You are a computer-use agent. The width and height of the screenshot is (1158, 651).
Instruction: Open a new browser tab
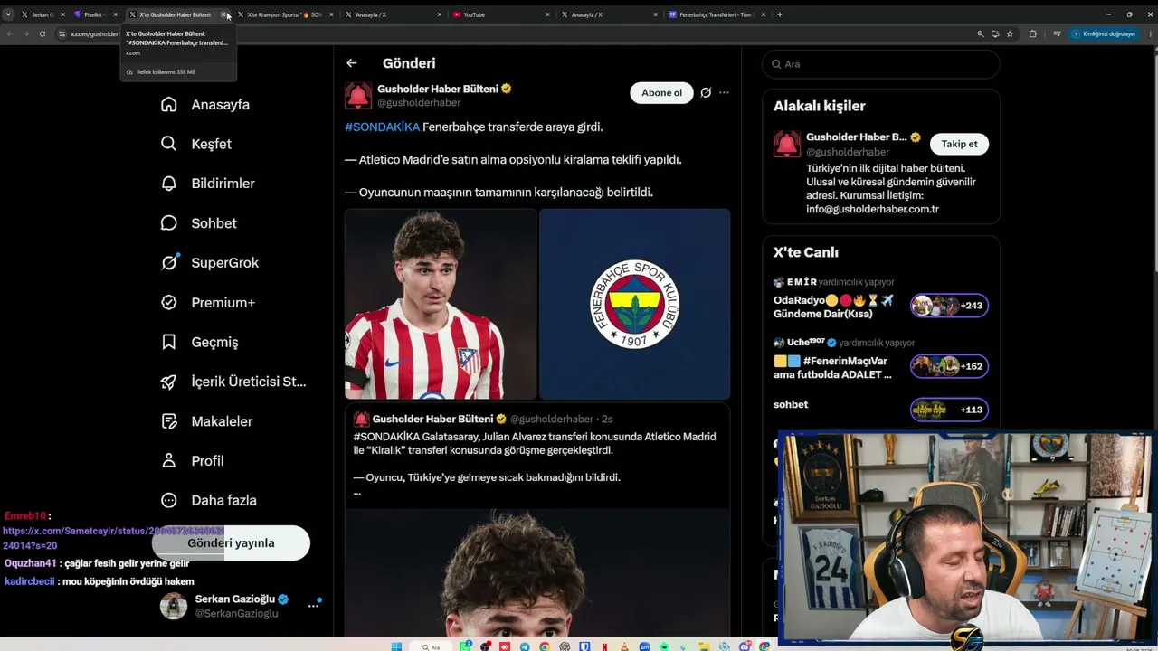(780, 14)
